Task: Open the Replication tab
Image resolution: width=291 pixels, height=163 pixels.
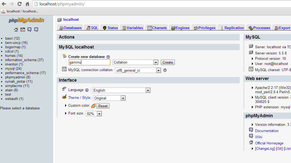Action: coord(232,28)
